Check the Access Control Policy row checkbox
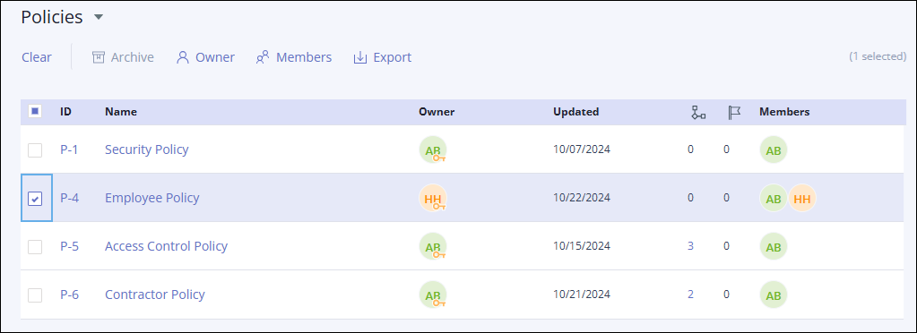The width and height of the screenshot is (917, 333). pyautogui.click(x=35, y=246)
